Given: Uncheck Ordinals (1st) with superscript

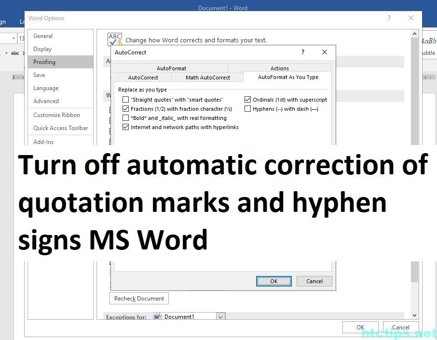Looking at the screenshot, I should 247,100.
